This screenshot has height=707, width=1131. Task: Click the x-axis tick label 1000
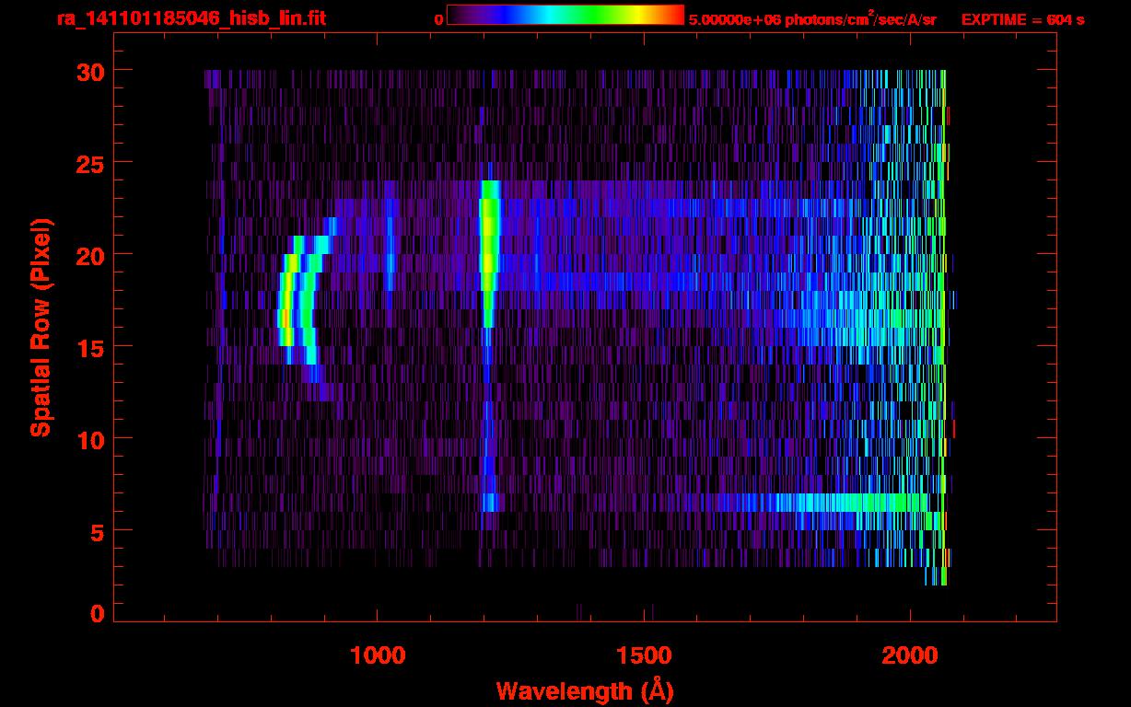[x=378, y=655]
